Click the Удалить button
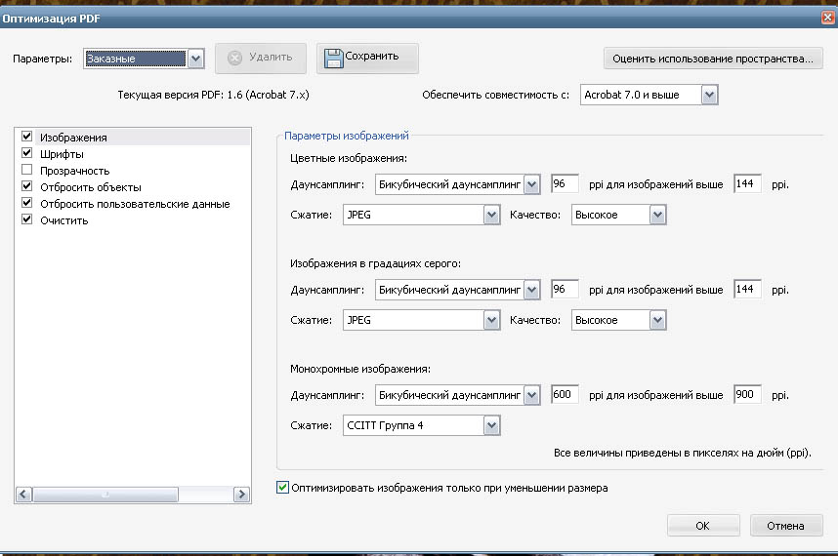 point(261,59)
